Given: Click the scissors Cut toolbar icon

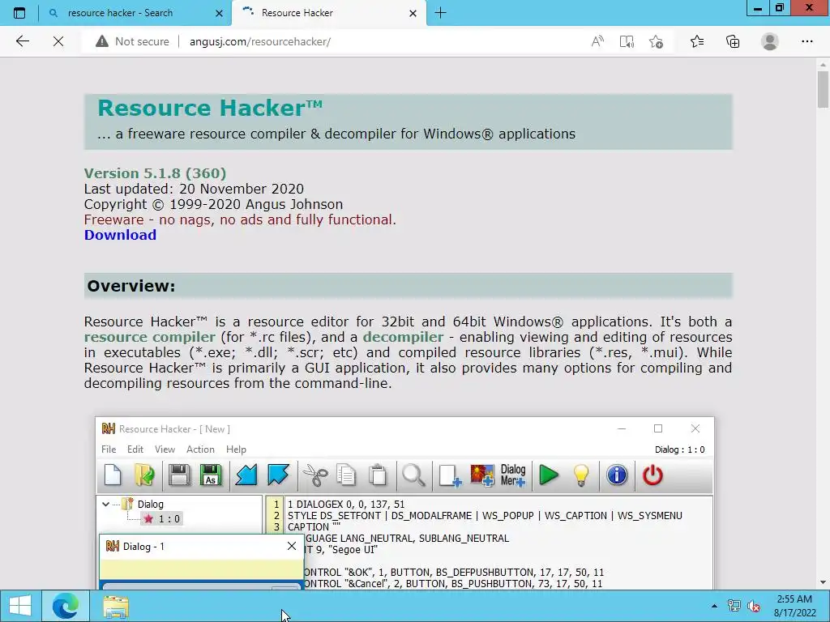Looking at the screenshot, I should tap(315, 475).
